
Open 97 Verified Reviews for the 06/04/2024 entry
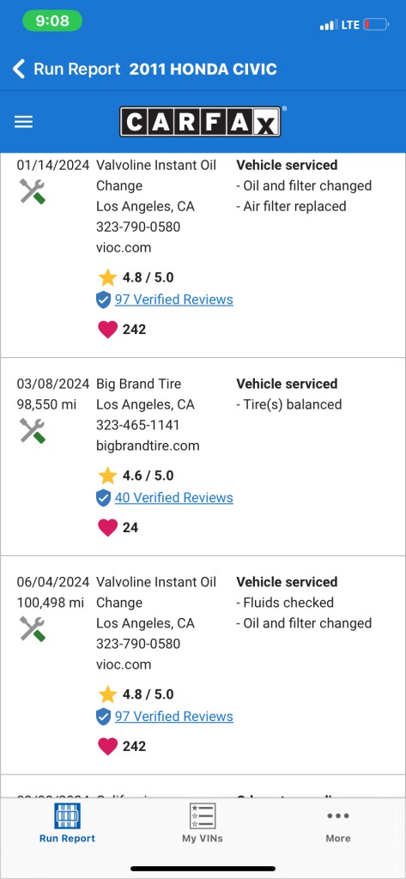coord(174,716)
